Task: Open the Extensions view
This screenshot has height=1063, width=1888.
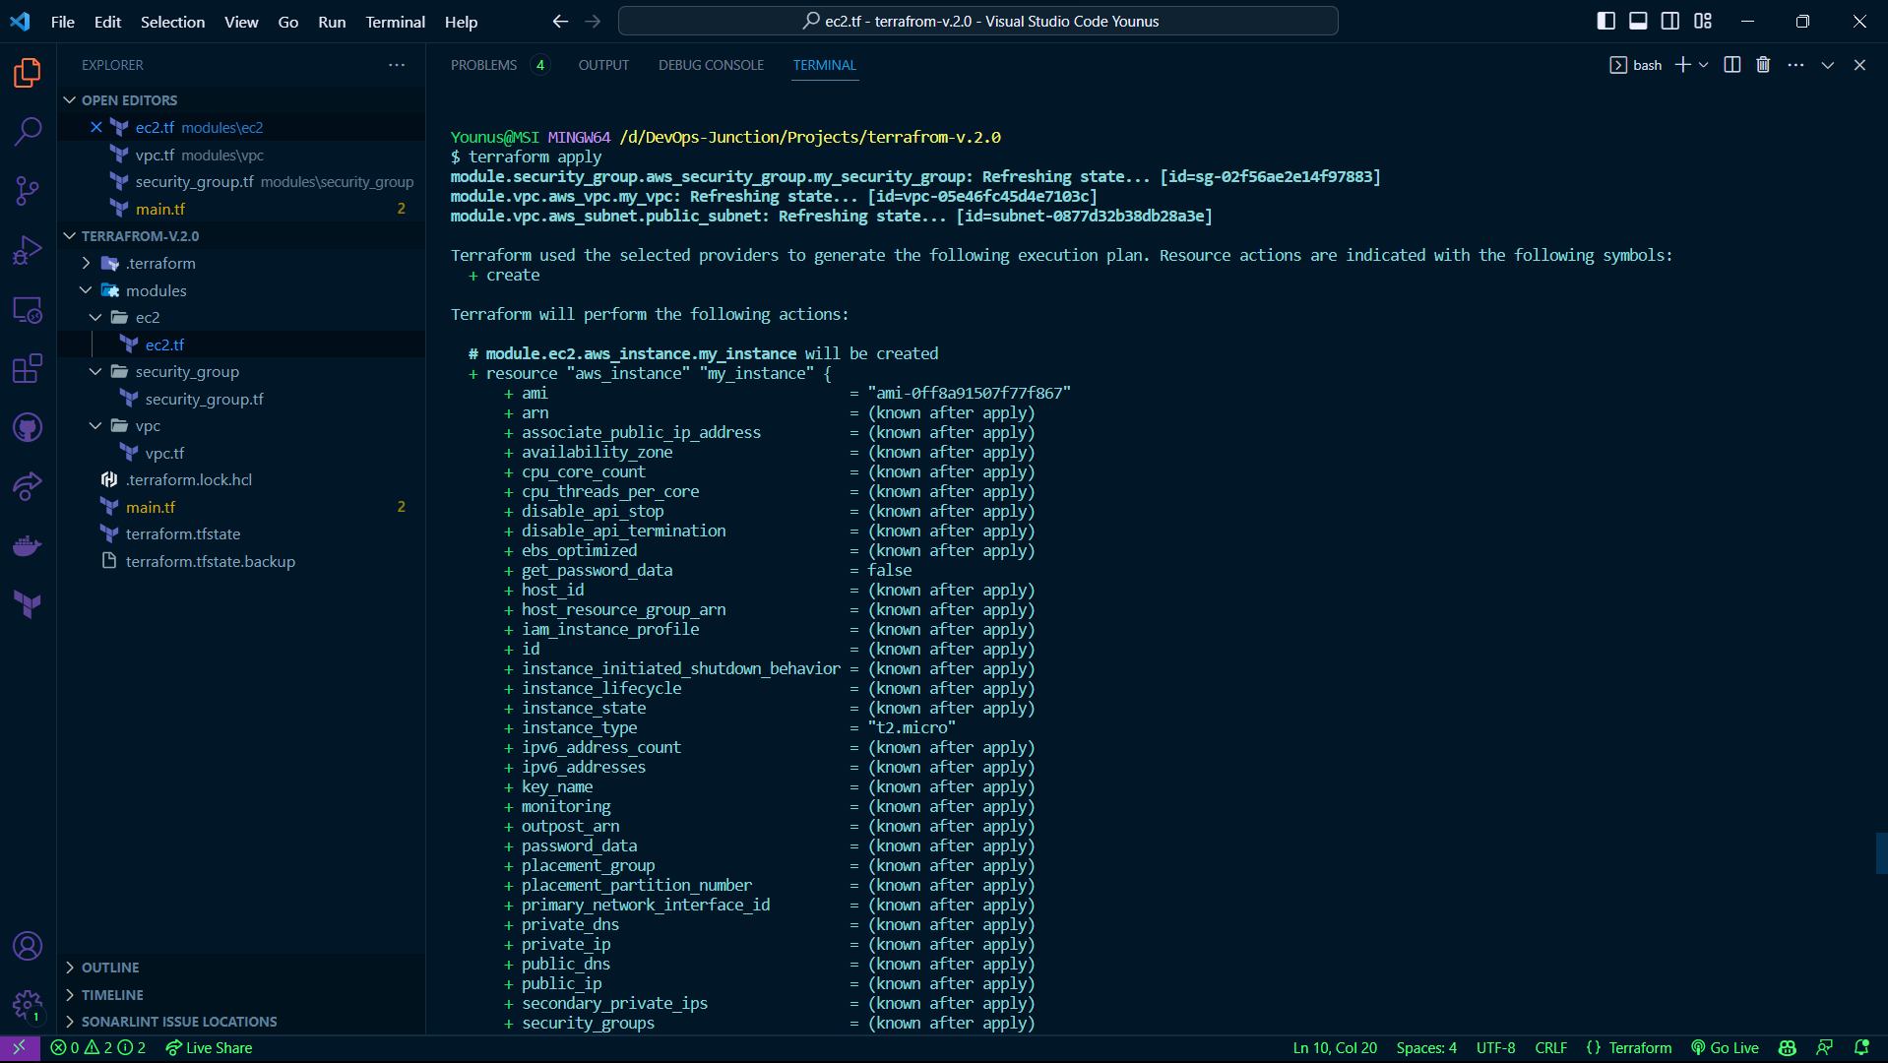Action: pos(27,368)
